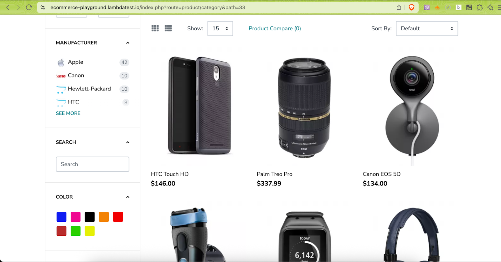Click the Apple count badge 42
The height and width of the screenshot is (262, 501).
pos(124,62)
